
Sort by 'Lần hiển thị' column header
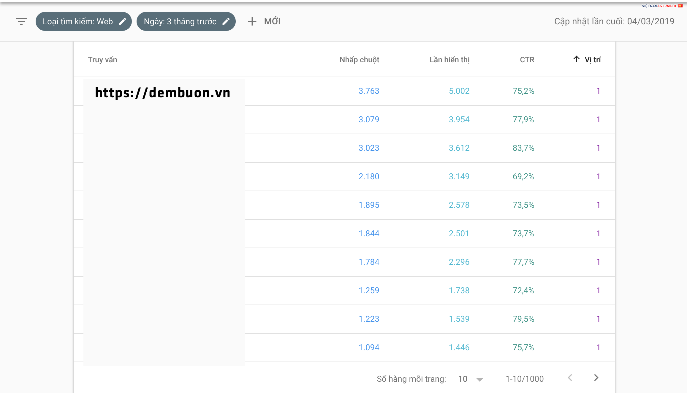pyautogui.click(x=449, y=60)
